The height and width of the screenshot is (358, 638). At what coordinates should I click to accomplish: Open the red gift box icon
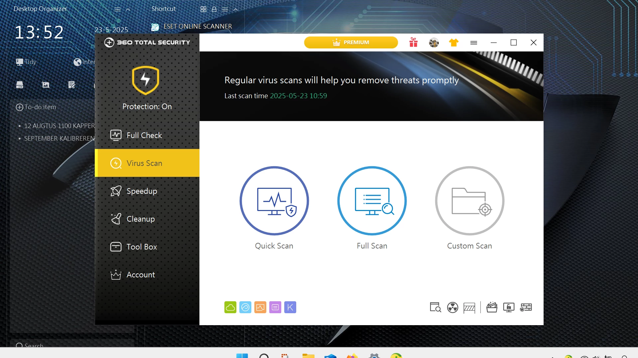(x=414, y=42)
